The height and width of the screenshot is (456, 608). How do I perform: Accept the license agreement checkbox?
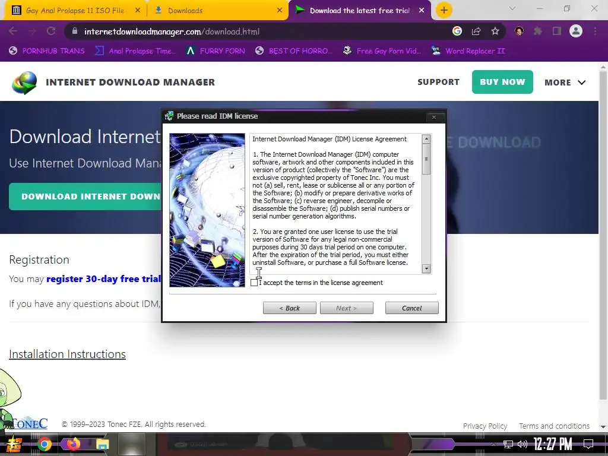pyautogui.click(x=254, y=283)
